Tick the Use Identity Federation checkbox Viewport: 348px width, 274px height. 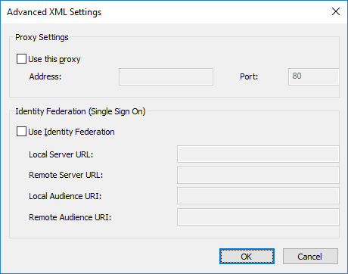(21, 132)
